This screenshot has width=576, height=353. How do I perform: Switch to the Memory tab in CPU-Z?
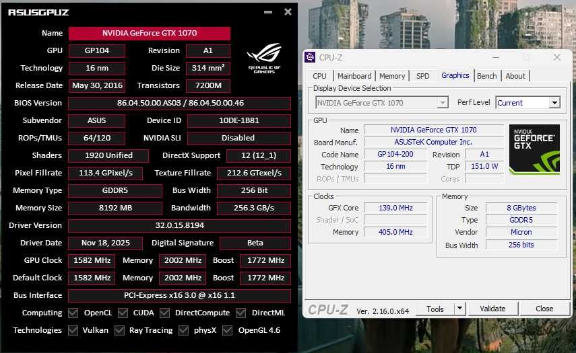pyautogui.click(x=392, y=76)
